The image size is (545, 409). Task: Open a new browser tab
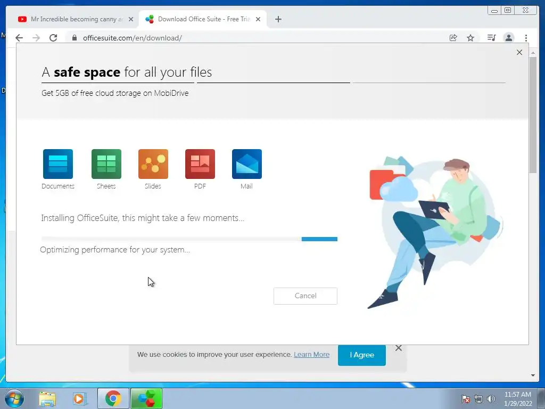tap(278, 19)
